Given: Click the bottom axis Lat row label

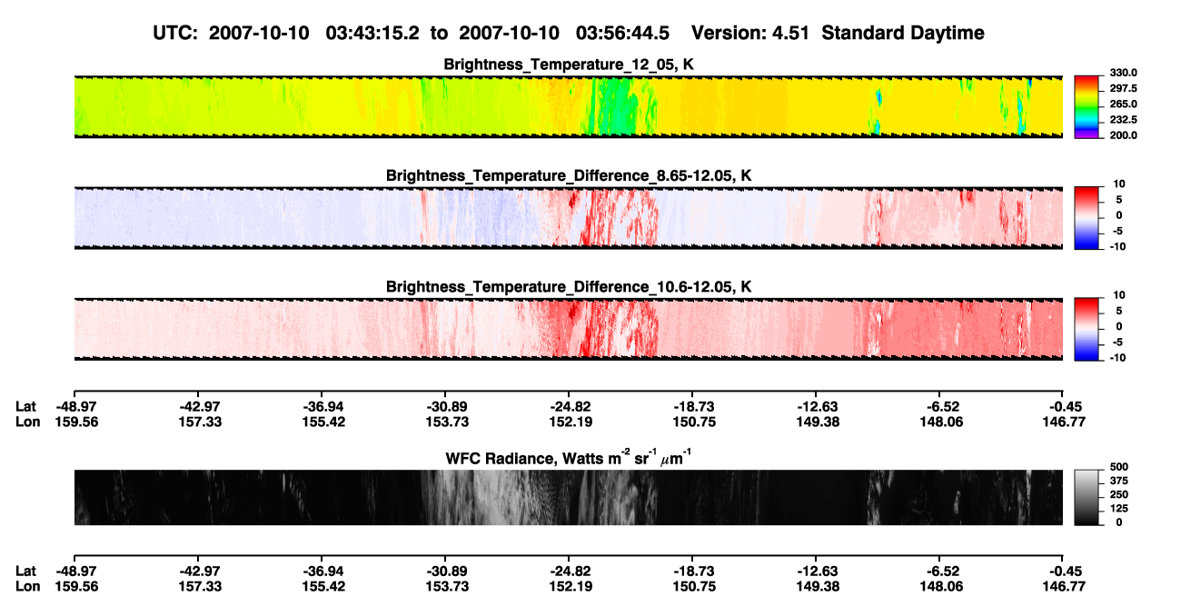Looking at the screenshot, I should (x=26, y=571).
